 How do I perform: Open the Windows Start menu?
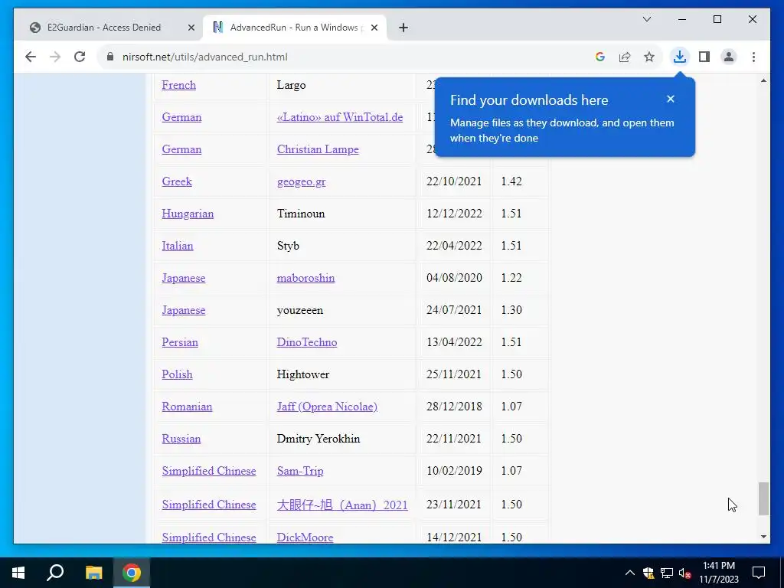coord(18,573)
